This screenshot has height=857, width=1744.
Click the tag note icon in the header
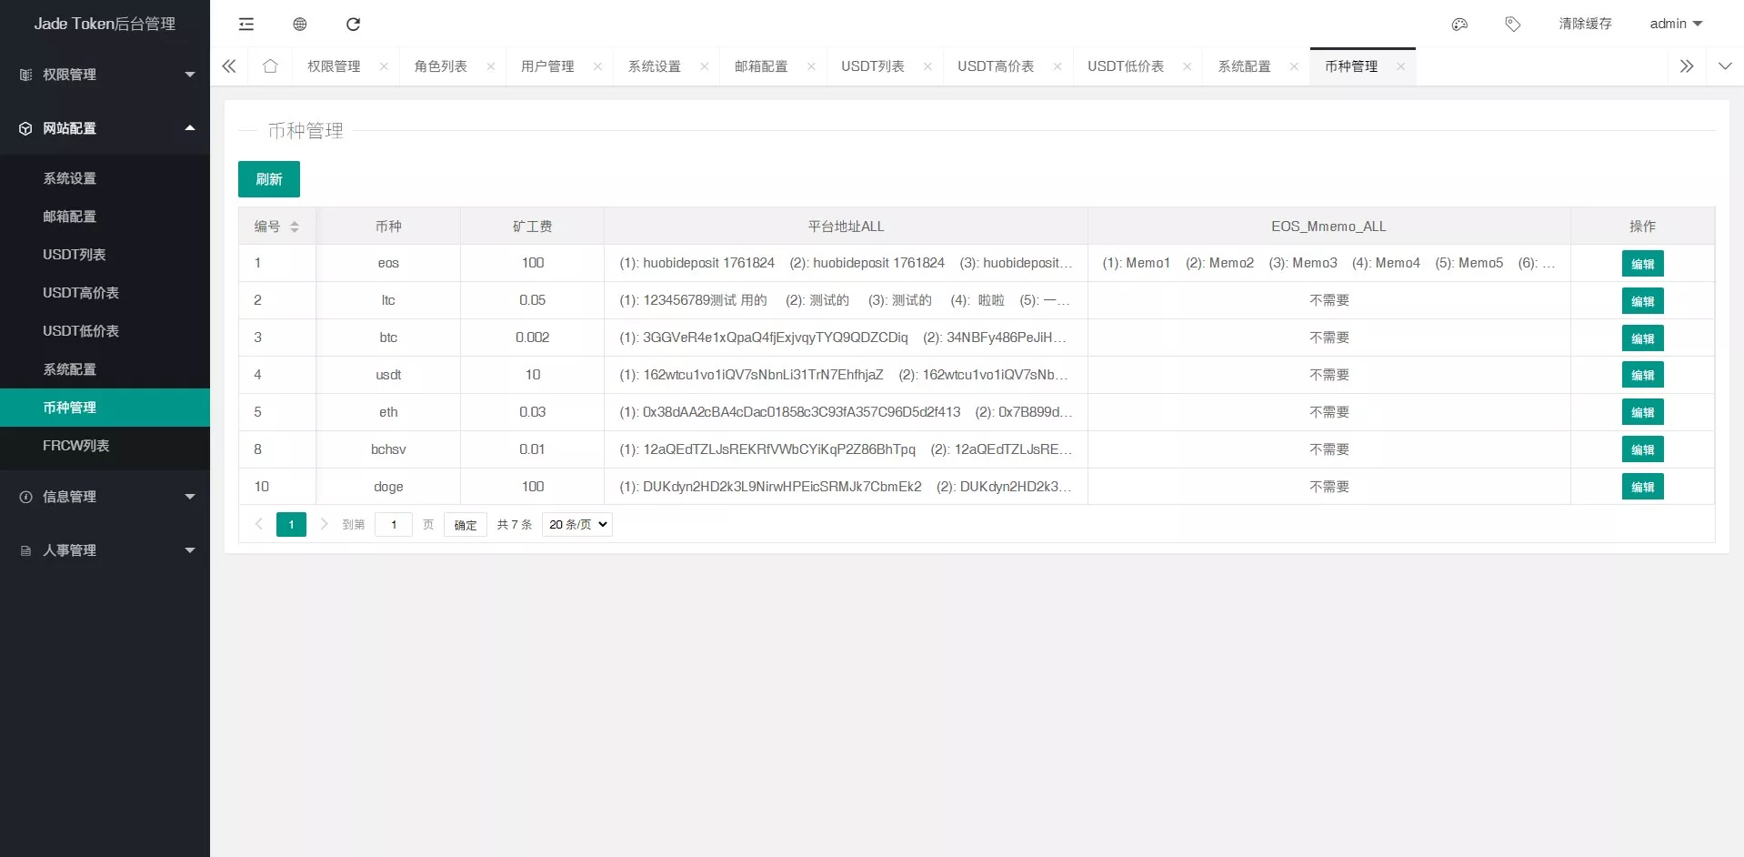pos(1513,24)
